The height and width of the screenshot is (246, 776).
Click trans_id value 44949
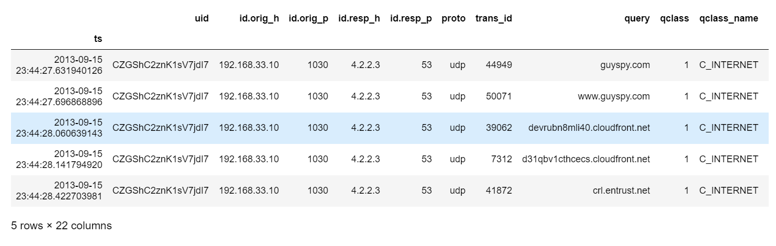click(x=499, y=65)
